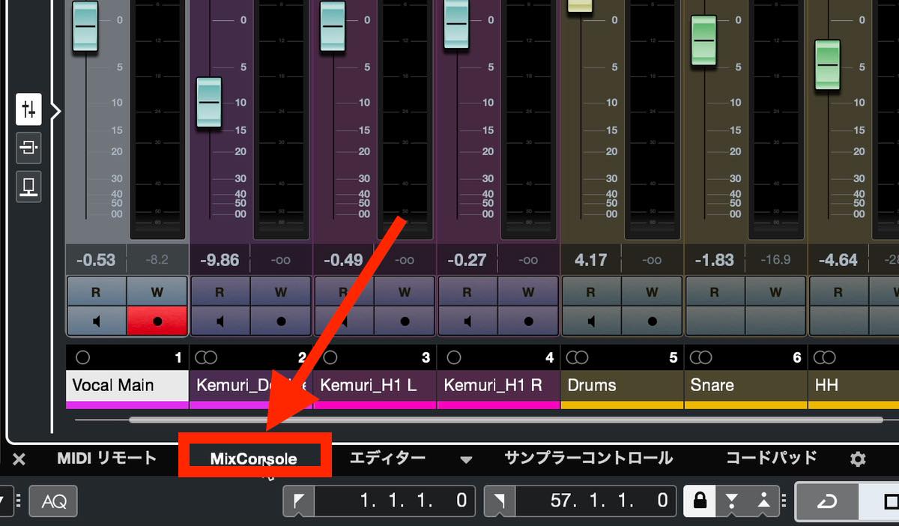Record-enable the Kemuri_H1 L channel
The height and width of the screenshot is (526, 899).
point(405,321)
